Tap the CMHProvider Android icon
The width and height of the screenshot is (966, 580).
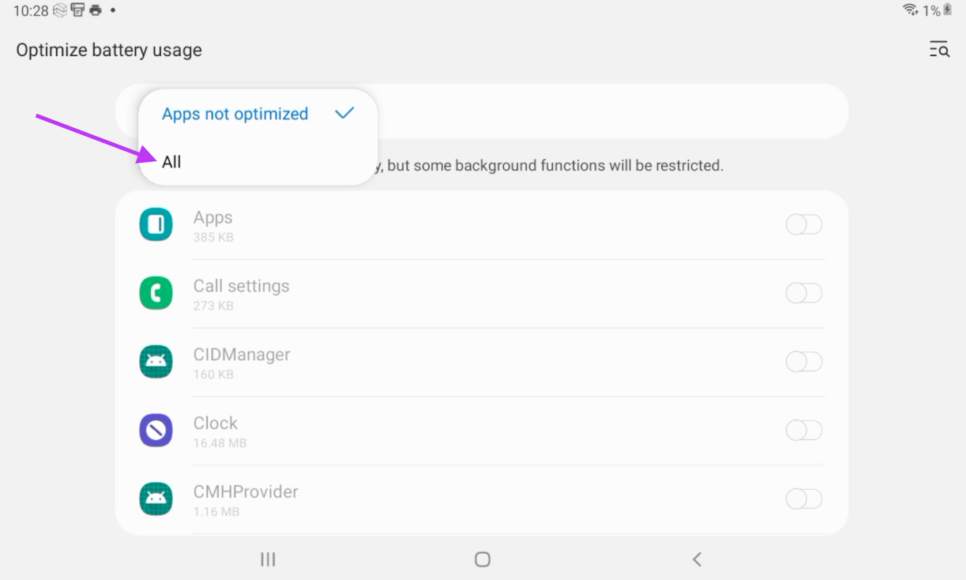tap(156, 499)
